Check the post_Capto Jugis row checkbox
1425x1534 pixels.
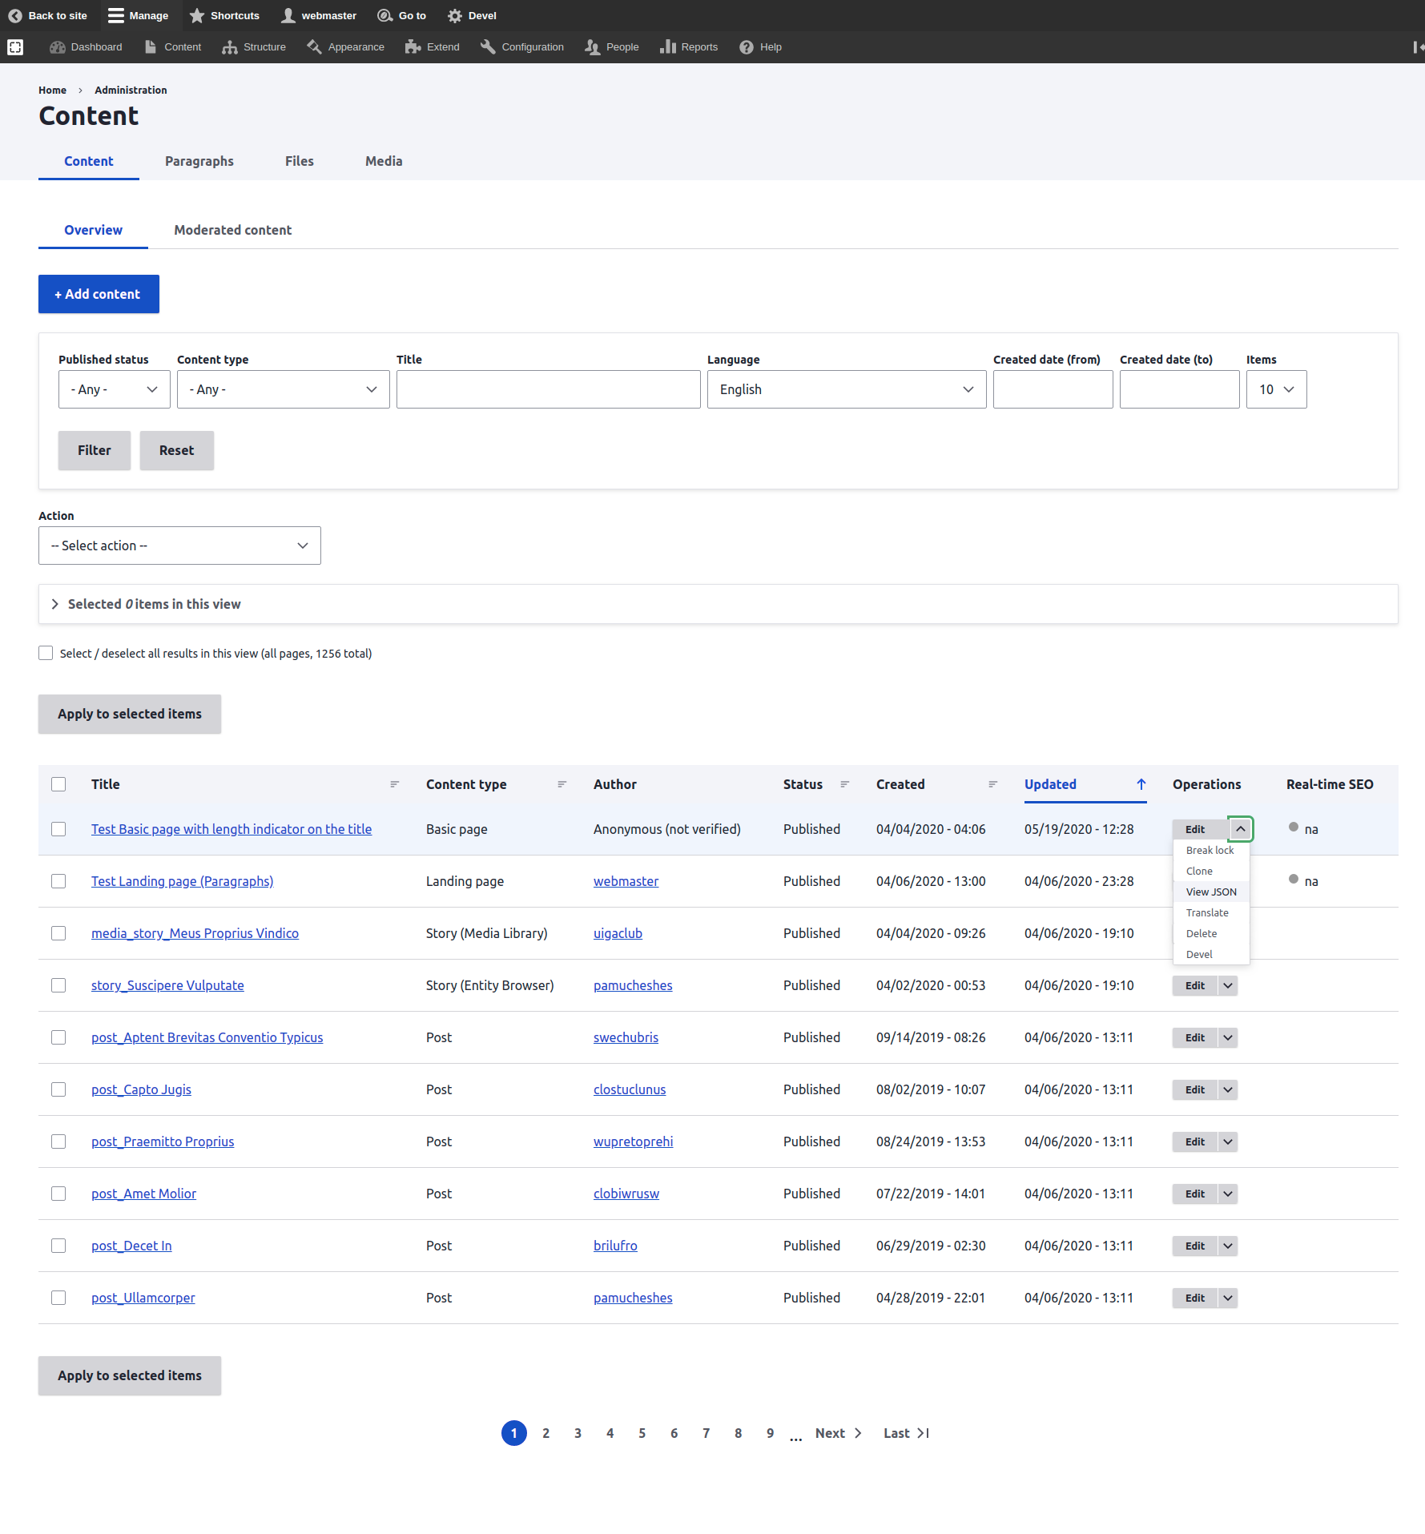pos(58,1090)
